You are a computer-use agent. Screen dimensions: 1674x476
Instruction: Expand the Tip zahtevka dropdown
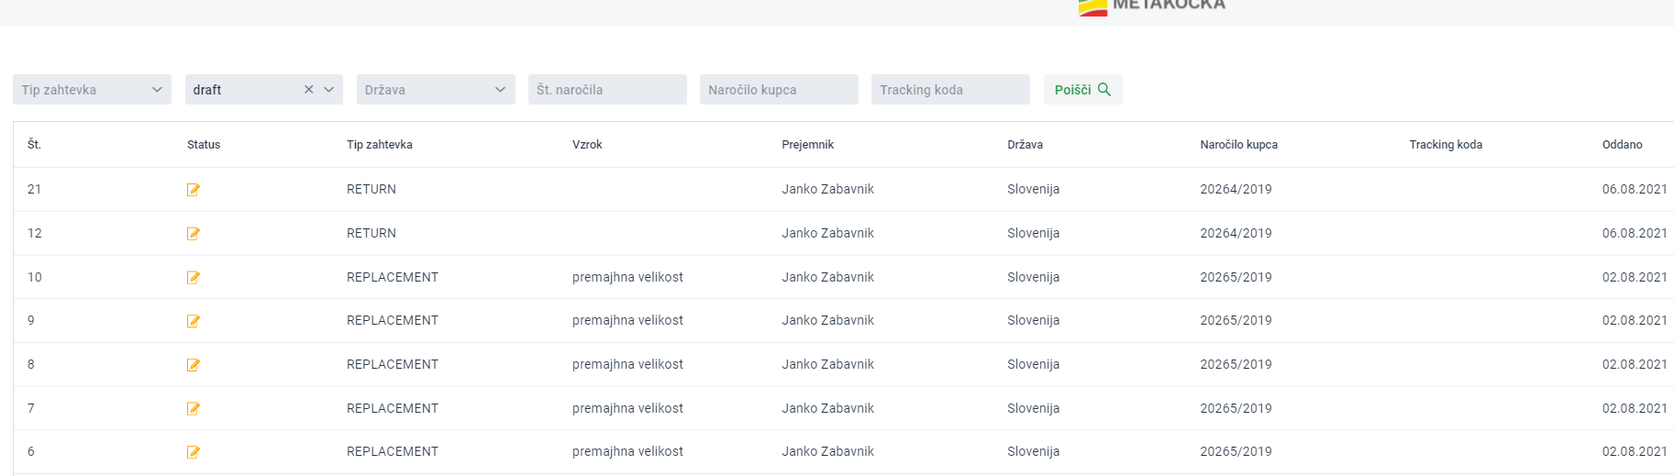pyautogui.click(x=92, y=90)
